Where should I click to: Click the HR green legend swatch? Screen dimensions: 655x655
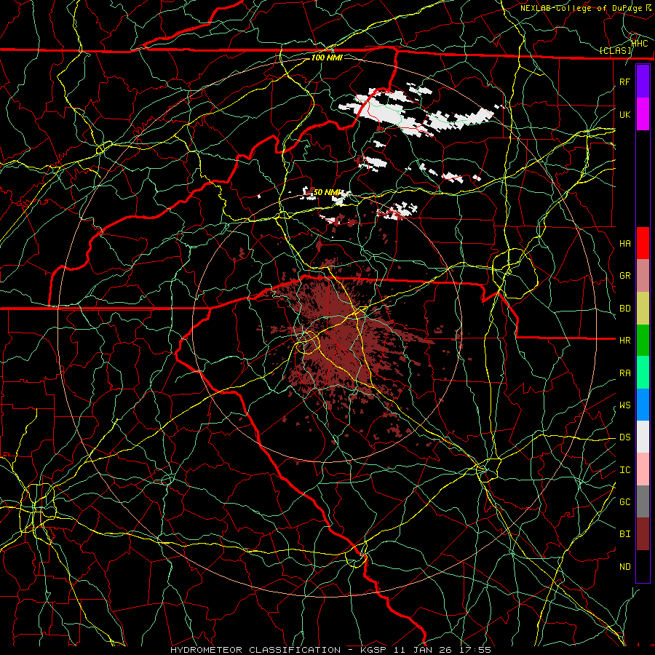point(643,341)
